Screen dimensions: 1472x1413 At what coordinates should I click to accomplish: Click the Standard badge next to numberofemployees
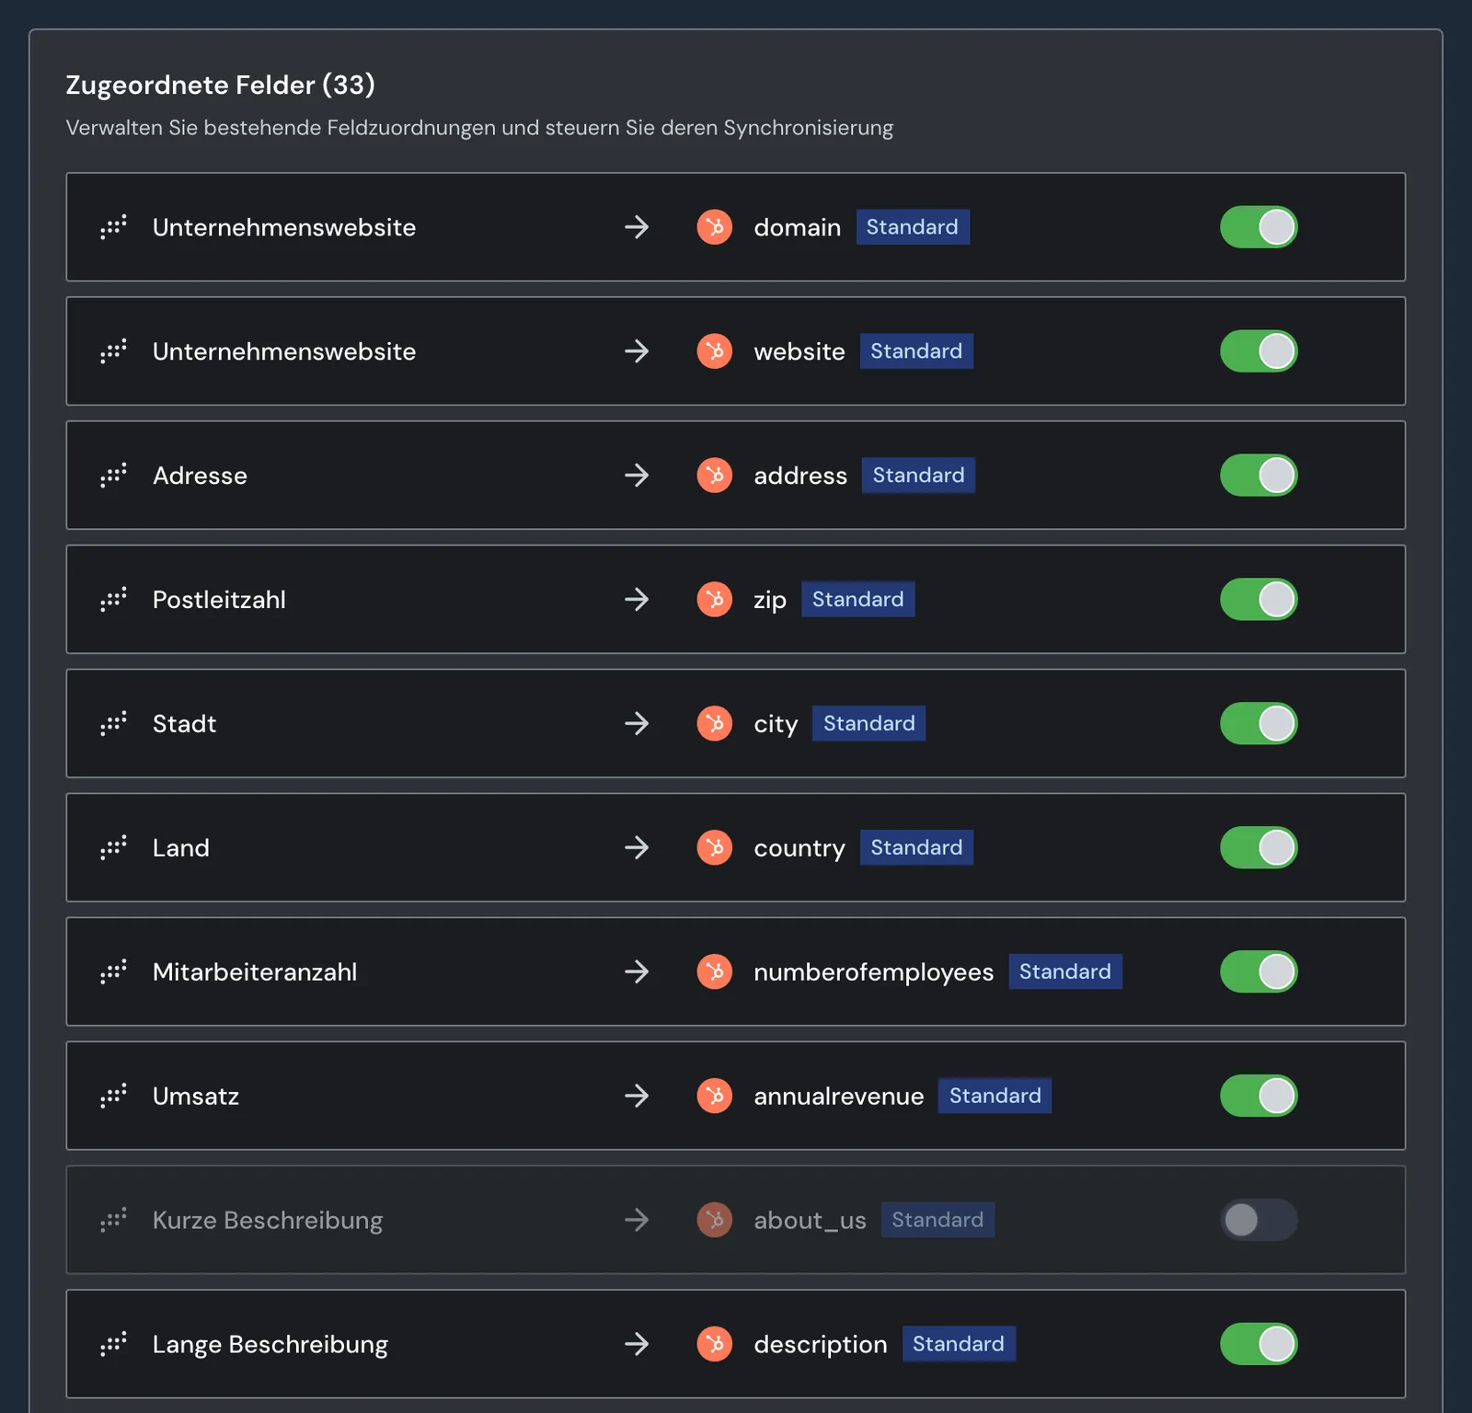(1065, 972)
